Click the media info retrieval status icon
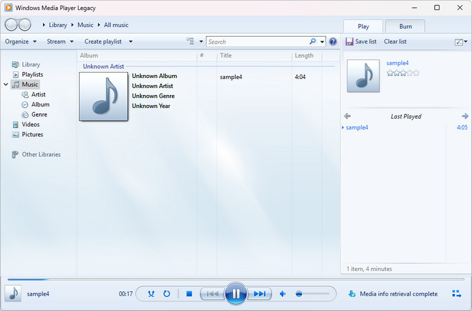 coord(352,293)
